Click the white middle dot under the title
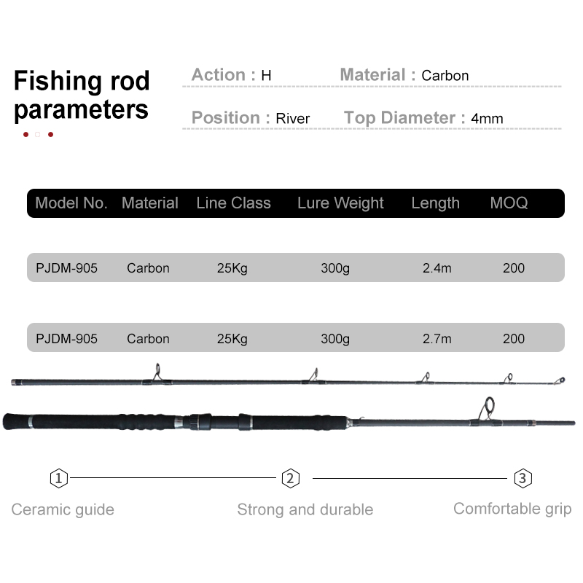This screenshot has width=583, height=583. tap(38, 134)
